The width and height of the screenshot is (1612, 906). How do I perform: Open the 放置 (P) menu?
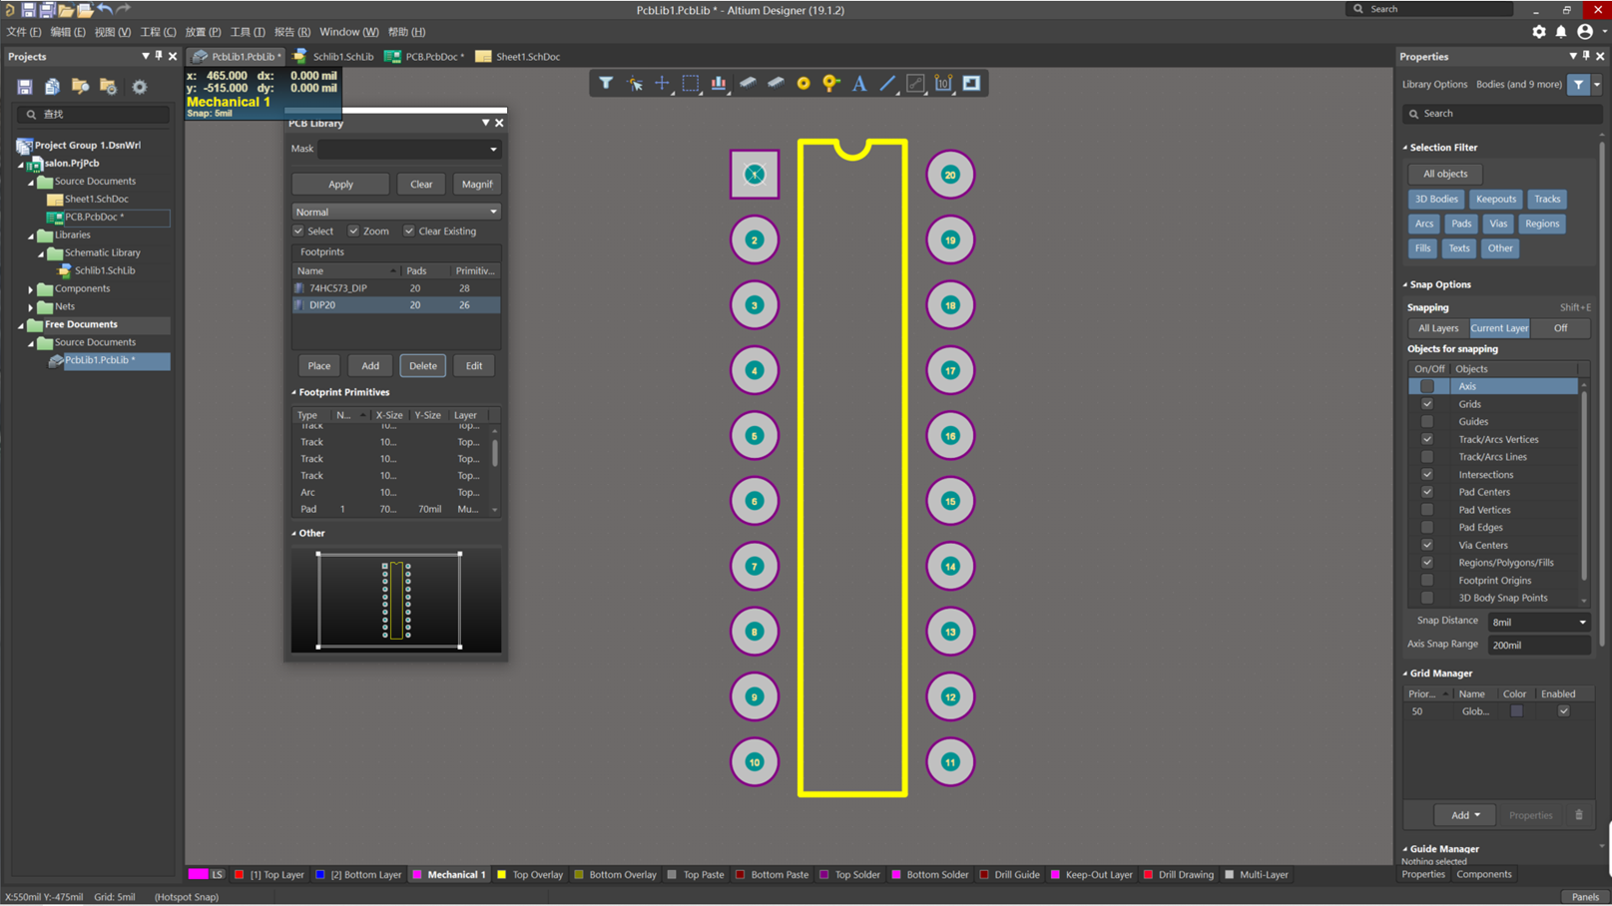[203, 32]
